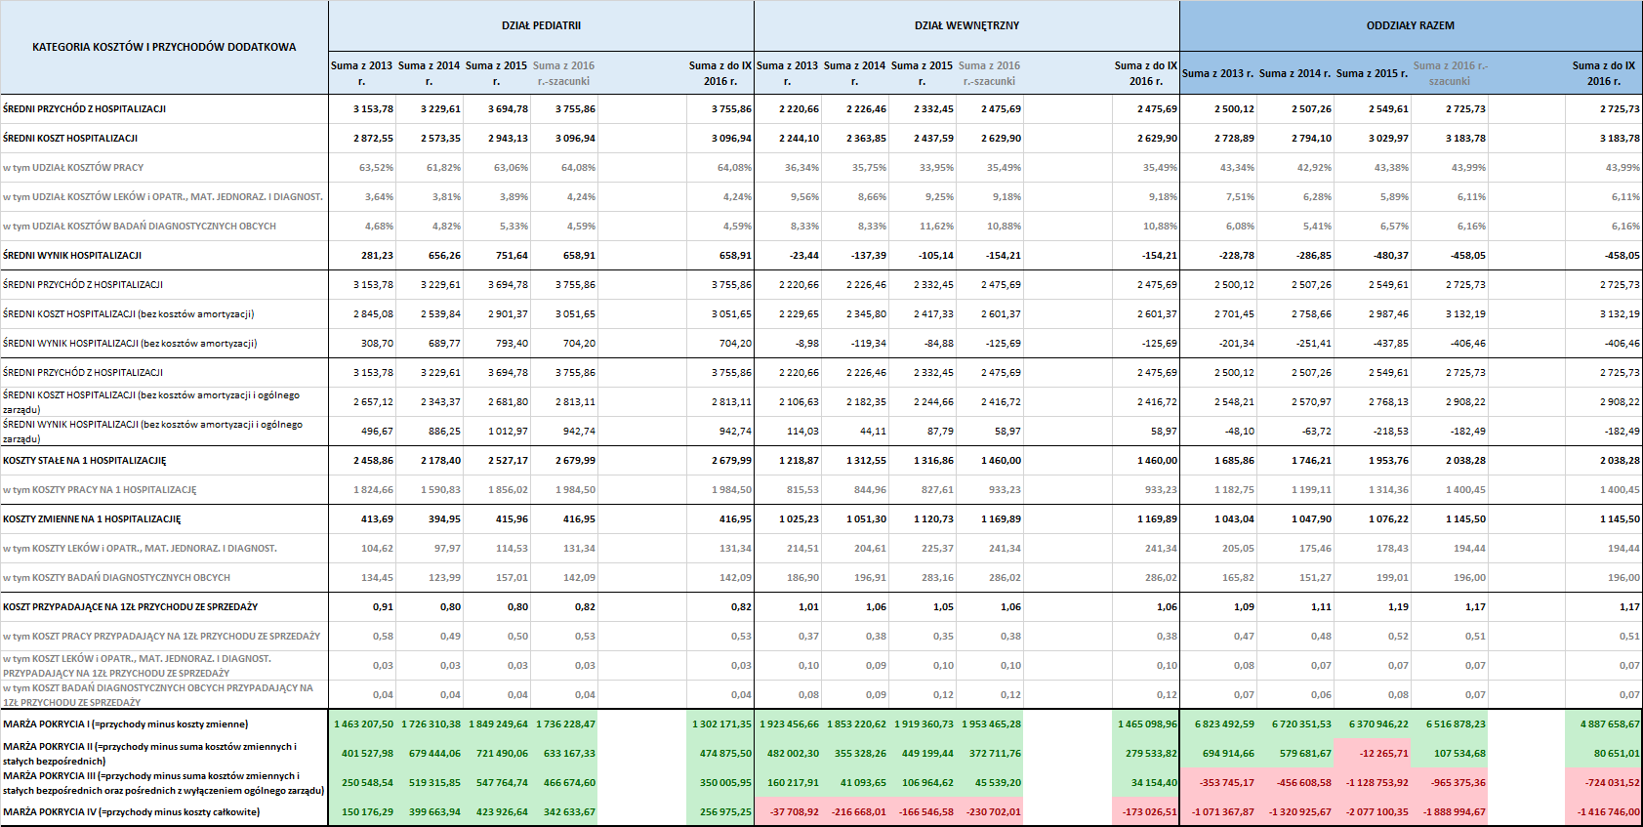
Task: Click the cell with value 751,64
Action: [497, 256]
